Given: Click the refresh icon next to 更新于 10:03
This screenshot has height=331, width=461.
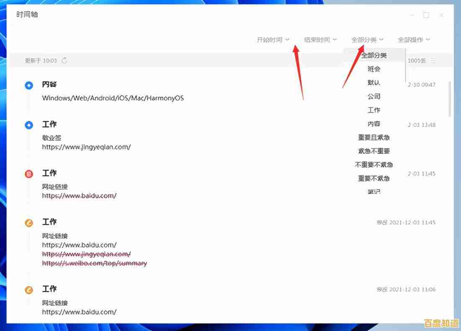Looking at the screenshot, I should (65, 60).
